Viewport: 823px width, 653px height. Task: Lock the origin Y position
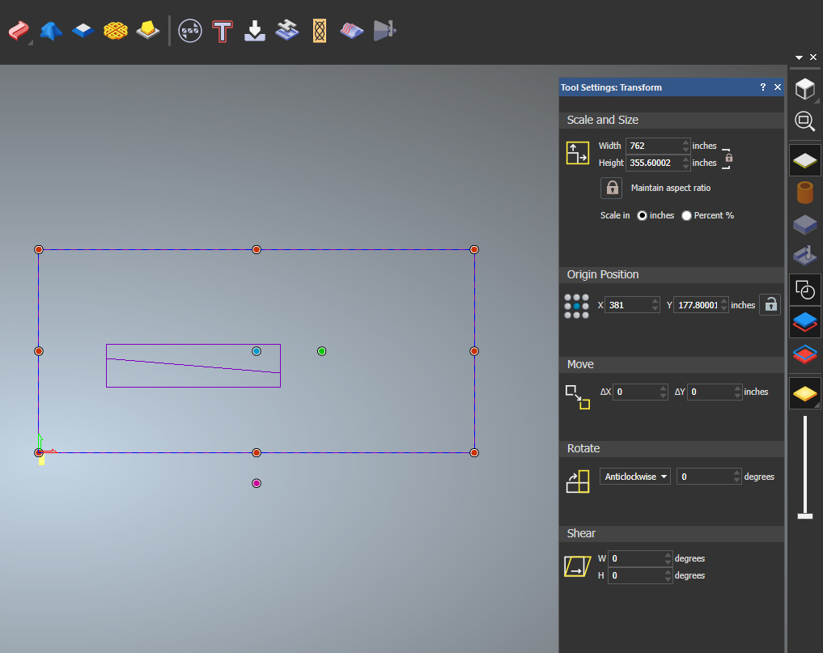(770, 304)
